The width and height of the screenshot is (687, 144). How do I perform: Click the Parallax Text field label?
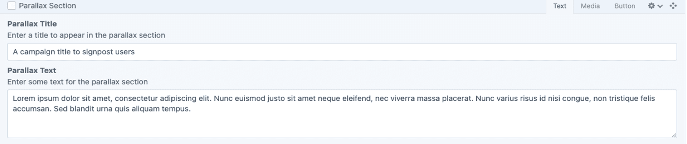tap(31, 70)
